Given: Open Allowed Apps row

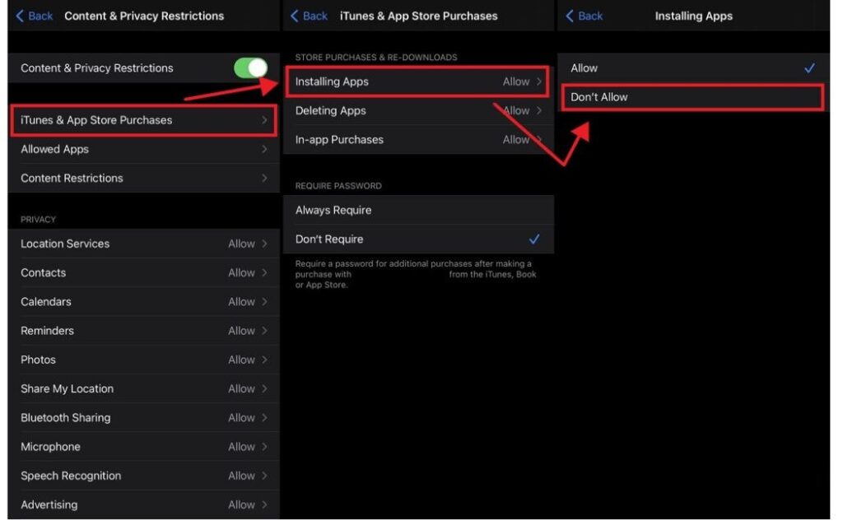Looking at the screenshot, I should [143, 150].
